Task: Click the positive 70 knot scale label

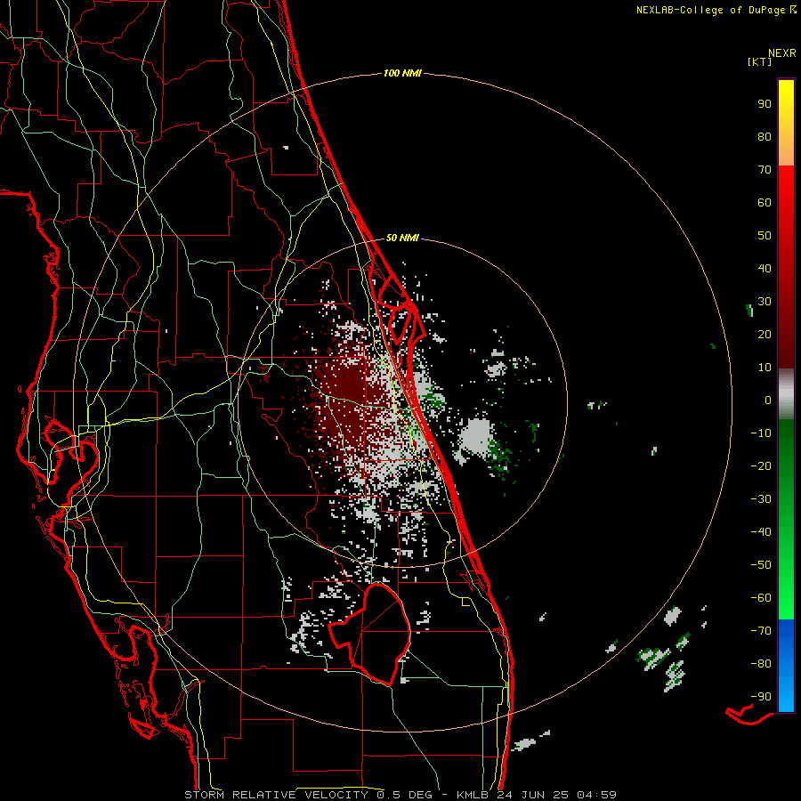Action: (x=765, y=170)
